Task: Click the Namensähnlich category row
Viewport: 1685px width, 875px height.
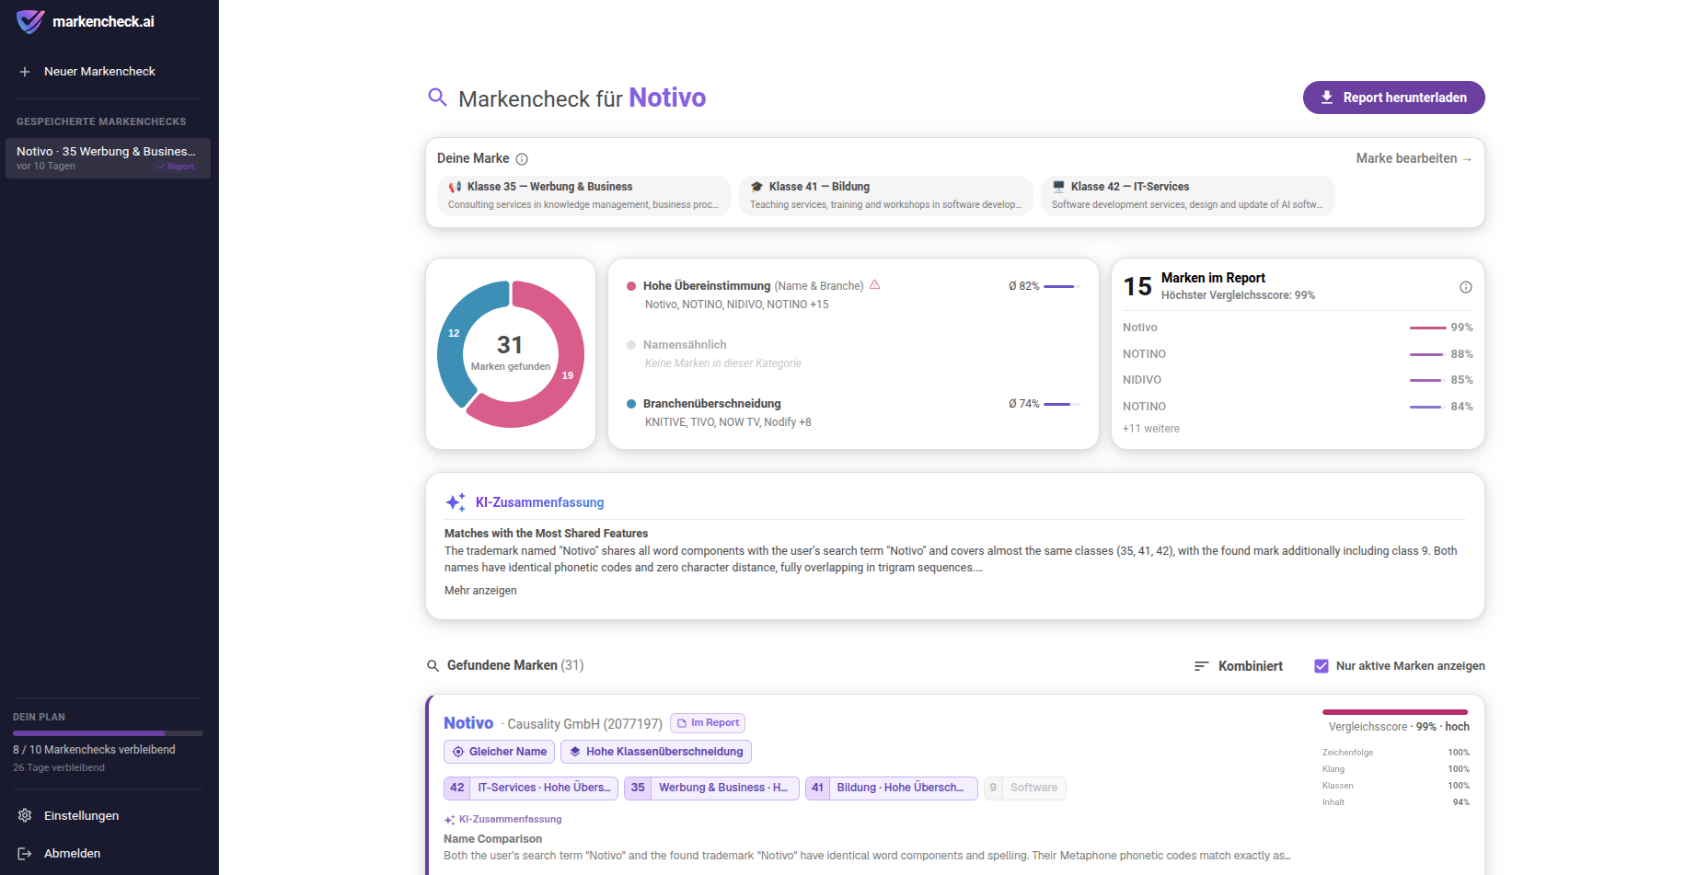Action: [x=853, y=353]
